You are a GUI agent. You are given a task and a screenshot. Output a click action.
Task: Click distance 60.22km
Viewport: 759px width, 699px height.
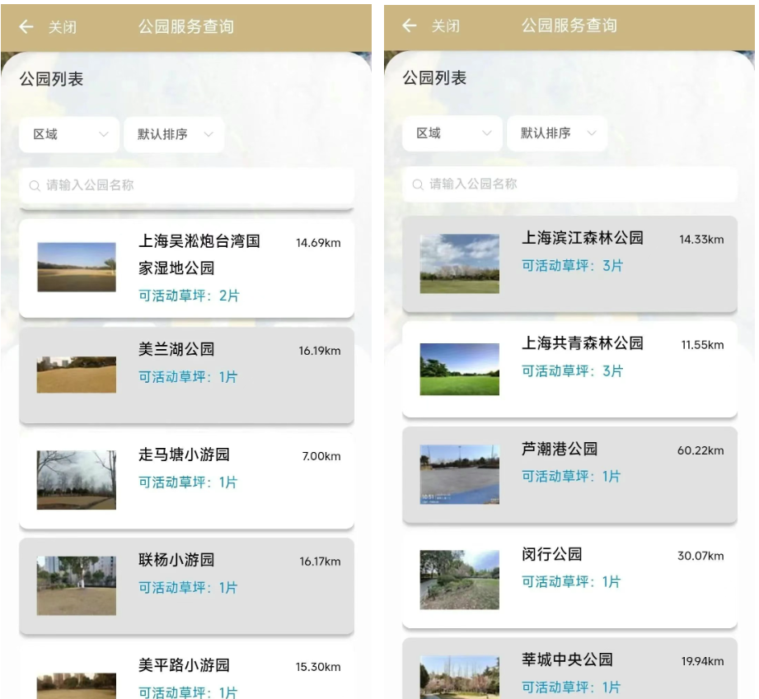pos(700,450)
